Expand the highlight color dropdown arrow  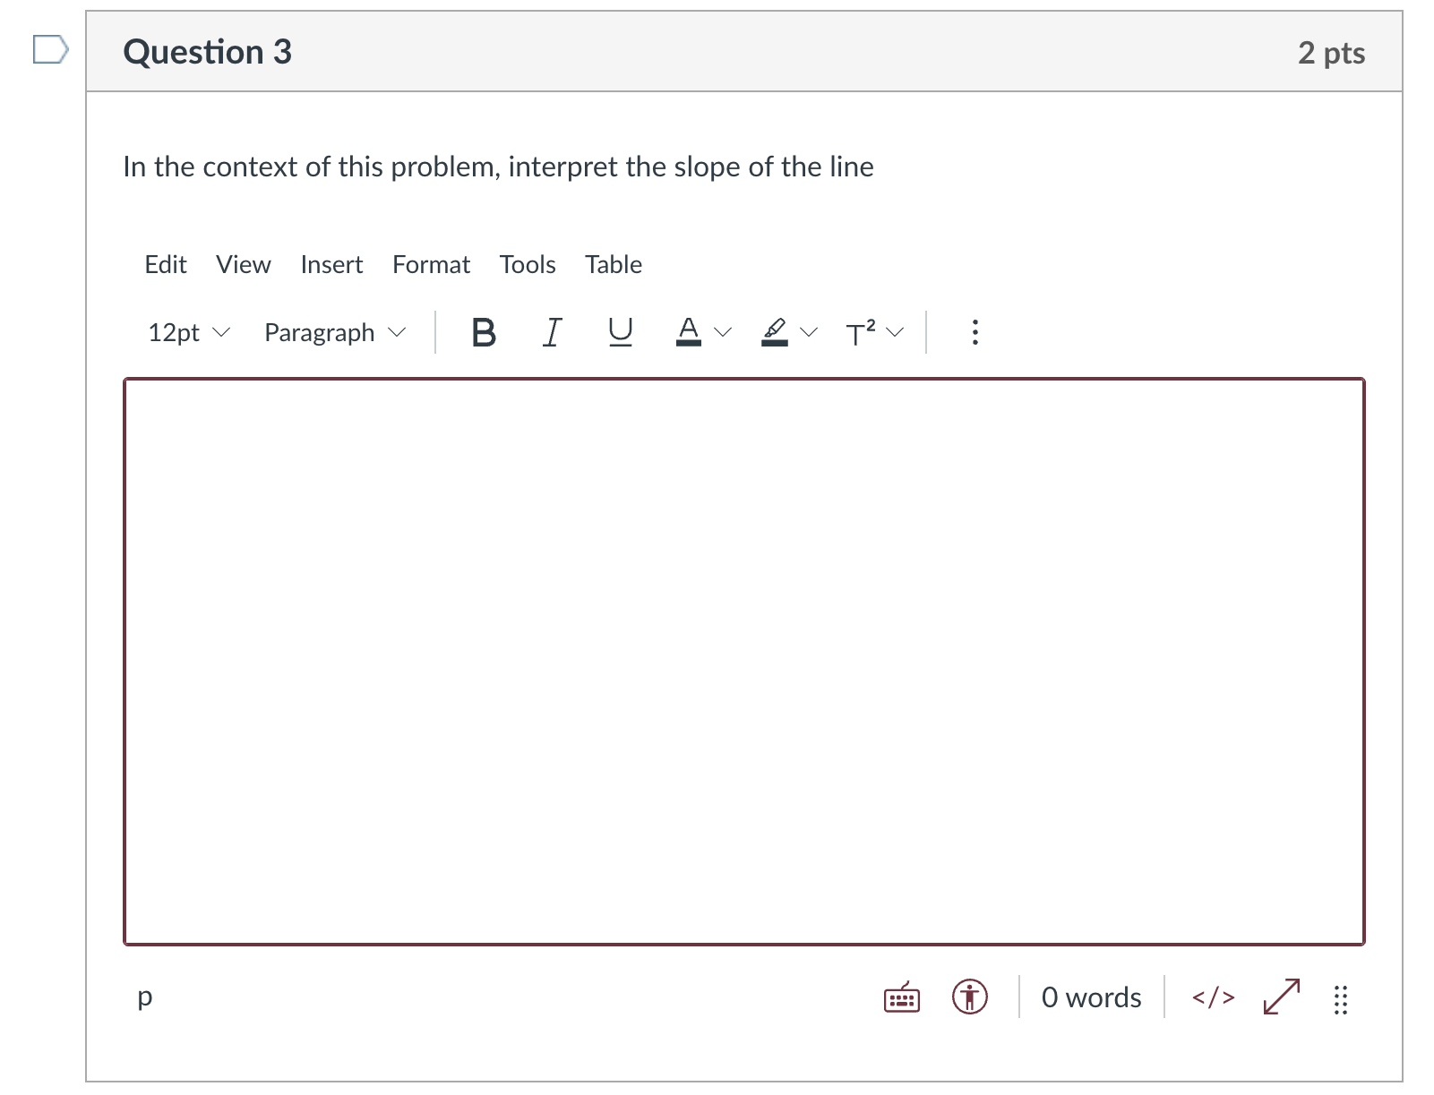(x=809, y=333)
